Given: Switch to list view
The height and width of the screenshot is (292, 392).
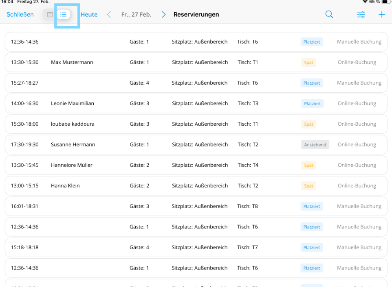Looking at the screenshot, I should click(x=64, y=15).
